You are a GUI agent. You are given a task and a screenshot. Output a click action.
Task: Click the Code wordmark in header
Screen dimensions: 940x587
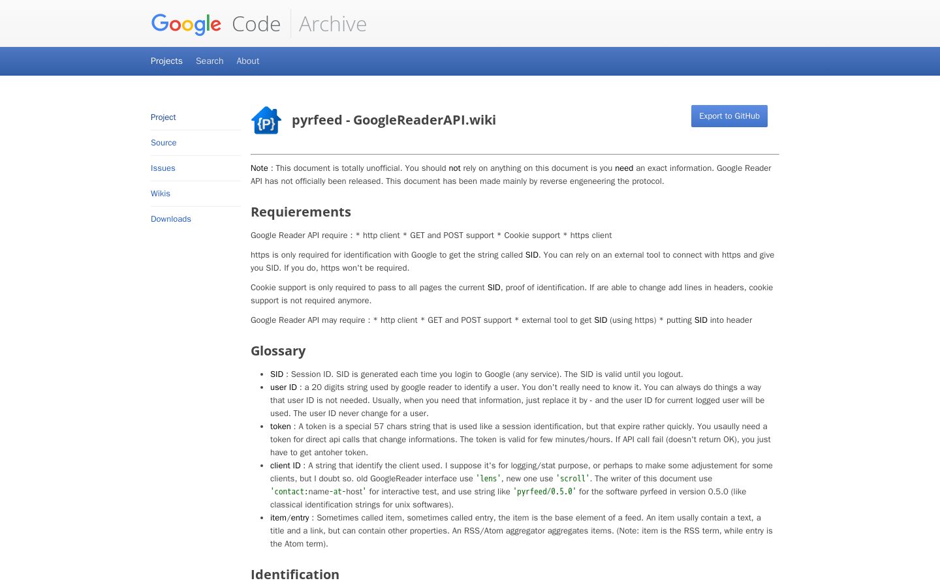point(256,24)
